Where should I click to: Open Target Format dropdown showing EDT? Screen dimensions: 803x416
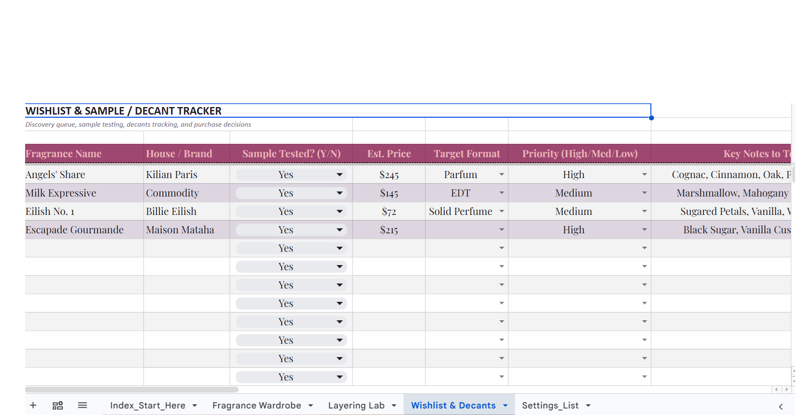pos(502,193)
